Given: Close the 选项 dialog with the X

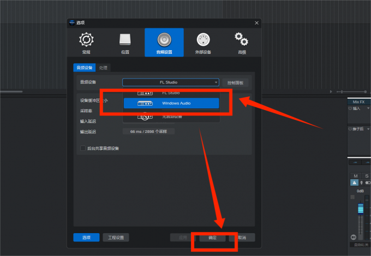Looking at the screenshot, I should pos(256,23).
